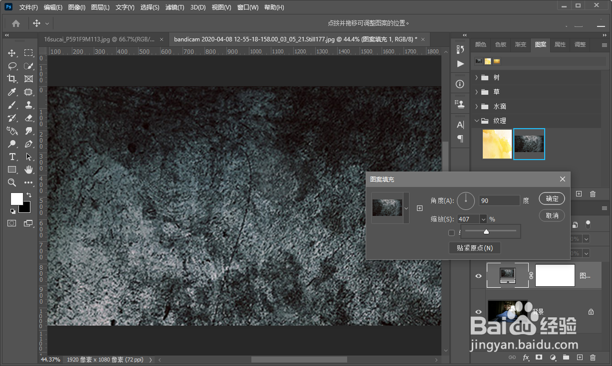Click the foreground white color swatch
The height and width of the screenshot is (366, 612).
click(x=16, y=198)
